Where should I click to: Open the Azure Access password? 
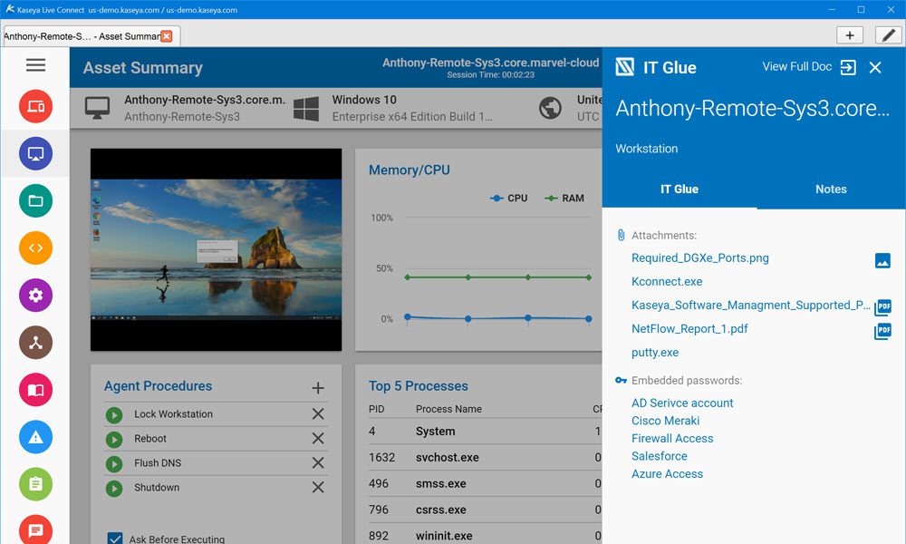[667, 474]
